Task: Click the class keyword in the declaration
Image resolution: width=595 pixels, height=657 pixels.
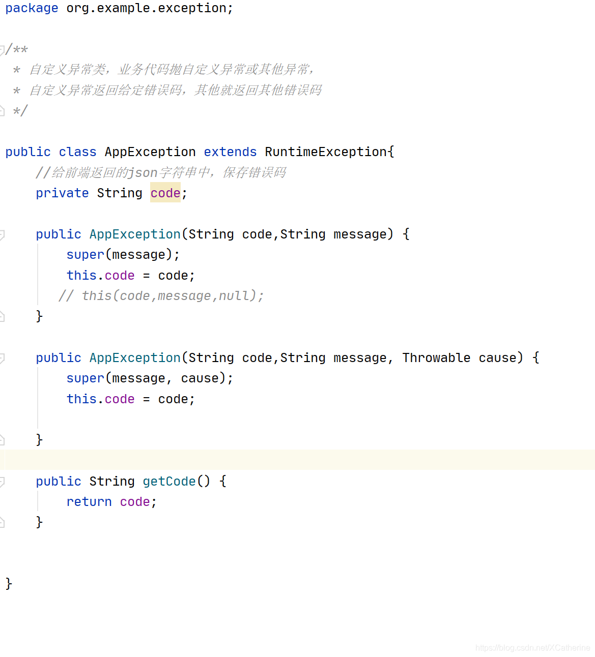Action: pos(77,152)
